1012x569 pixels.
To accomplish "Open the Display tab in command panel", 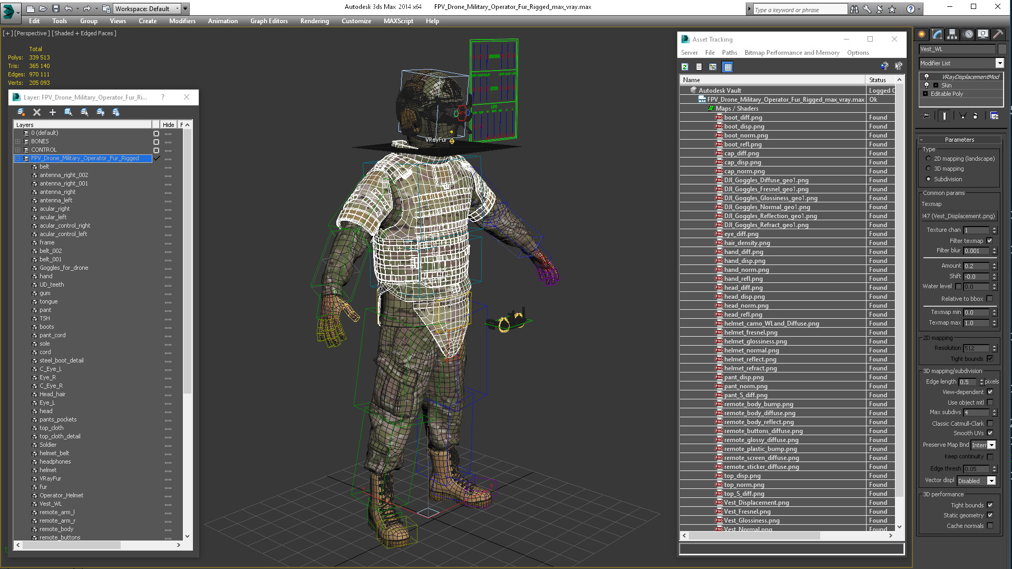I will [x=983, y=34].
